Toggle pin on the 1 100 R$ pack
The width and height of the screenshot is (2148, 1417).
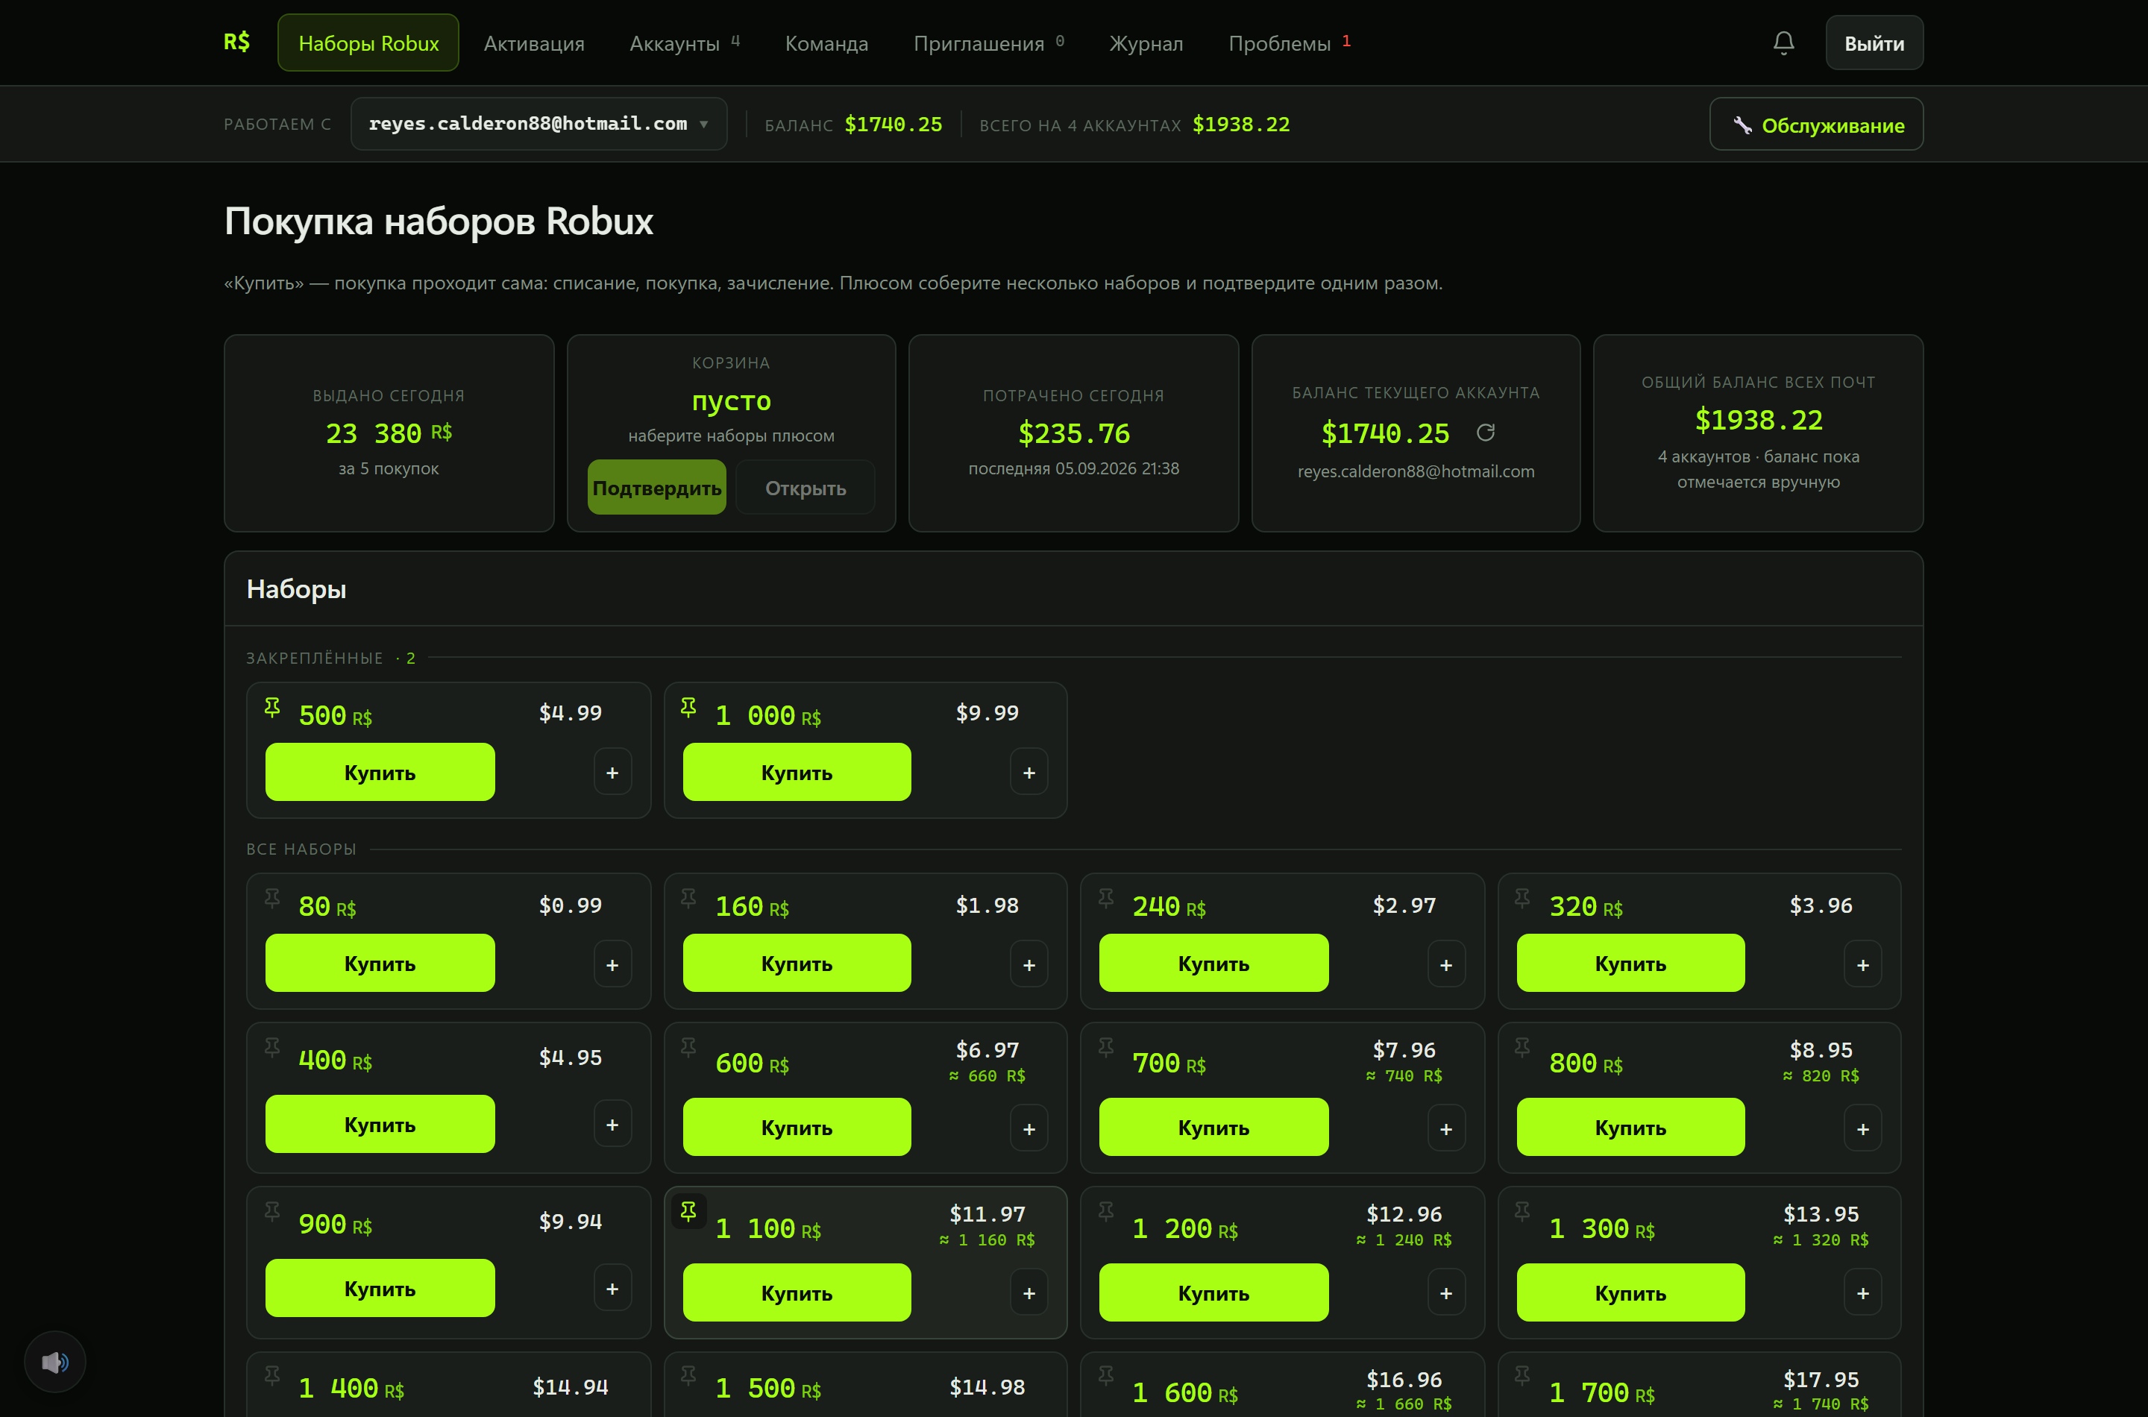point(688,1212)
